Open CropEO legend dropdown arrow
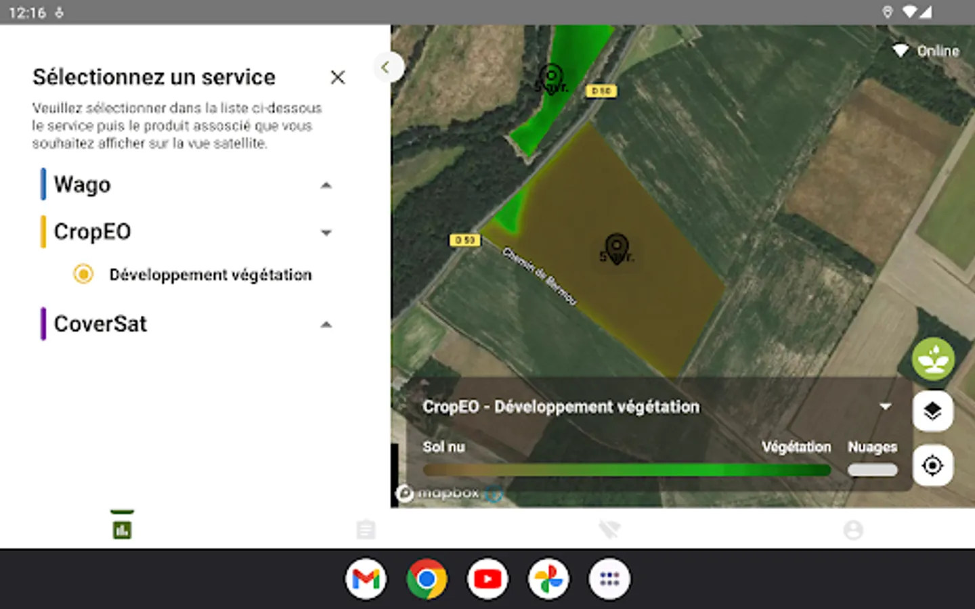Screen dimensions: 975x609 pos(885,407)
